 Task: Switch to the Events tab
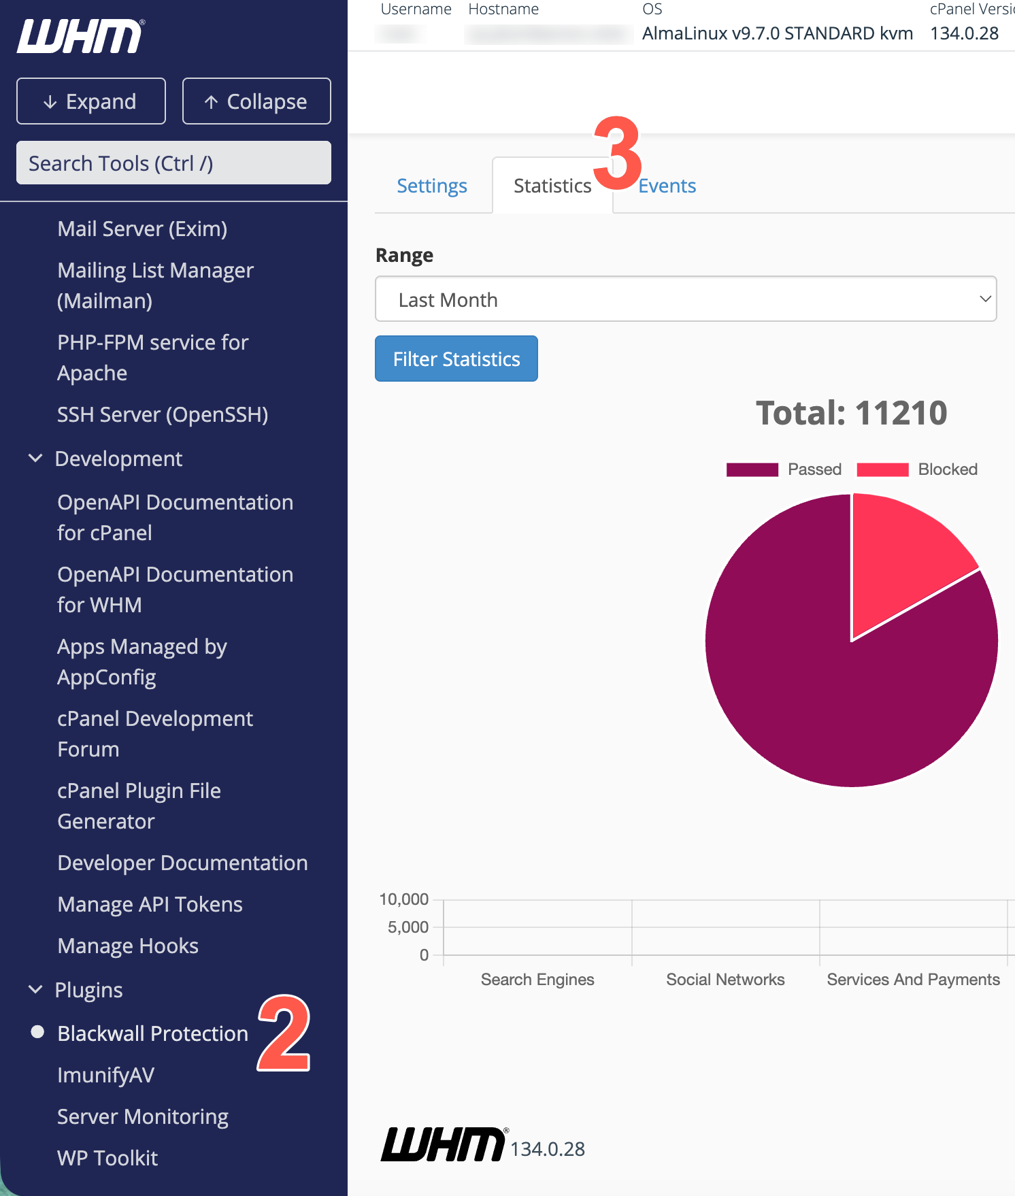(667, 186)
